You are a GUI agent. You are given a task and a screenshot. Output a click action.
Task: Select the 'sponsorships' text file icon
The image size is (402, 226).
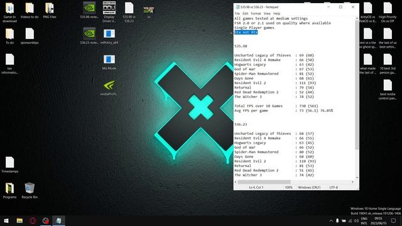coord(30,36)
